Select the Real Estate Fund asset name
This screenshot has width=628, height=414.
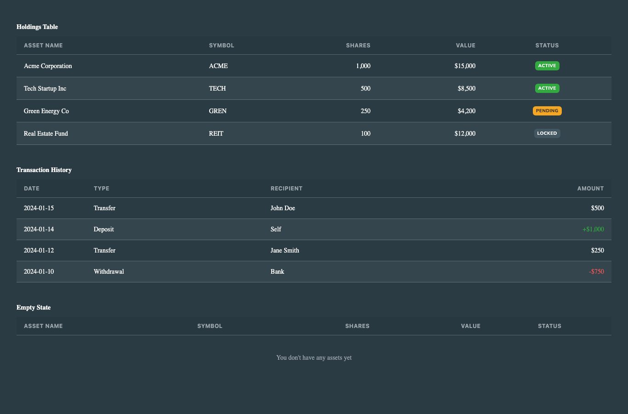pyautogui.click(x=46, y=133)
